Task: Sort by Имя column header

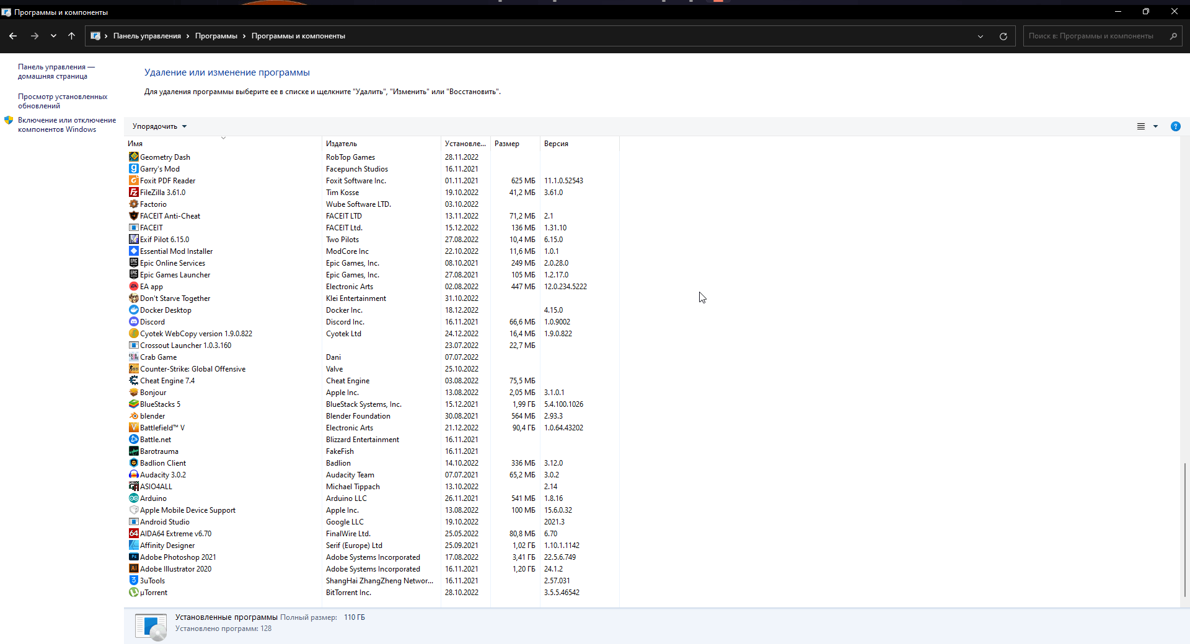Action: (x=223, y=144)
